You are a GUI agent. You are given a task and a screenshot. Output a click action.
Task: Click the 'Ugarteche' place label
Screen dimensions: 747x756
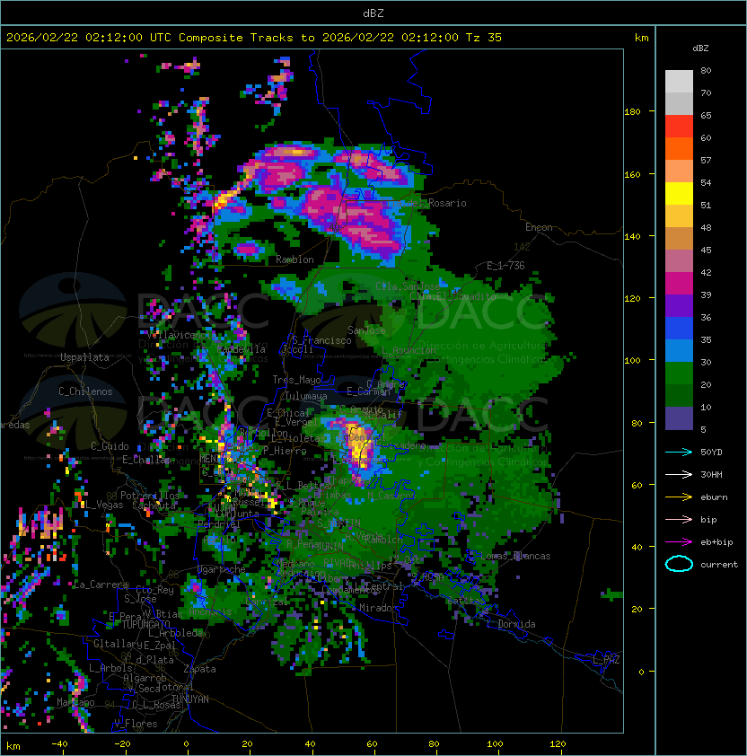tap(222, 569)
